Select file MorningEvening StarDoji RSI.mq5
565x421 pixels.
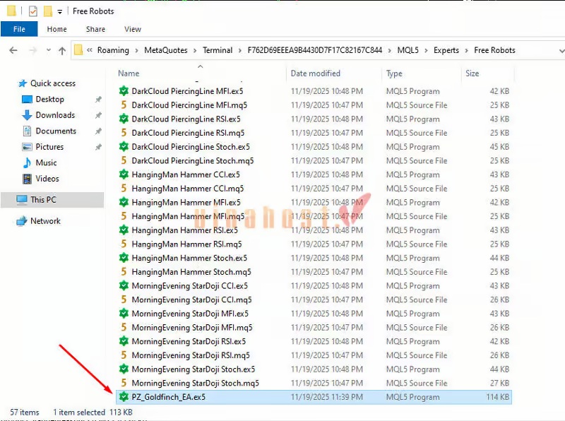191,355
